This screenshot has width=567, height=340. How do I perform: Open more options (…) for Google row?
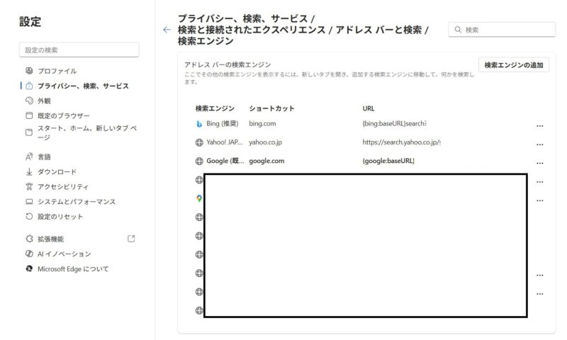(x=540, y=163)
